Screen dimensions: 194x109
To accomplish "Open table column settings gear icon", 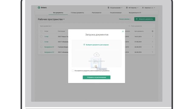I will coord(152,31).
